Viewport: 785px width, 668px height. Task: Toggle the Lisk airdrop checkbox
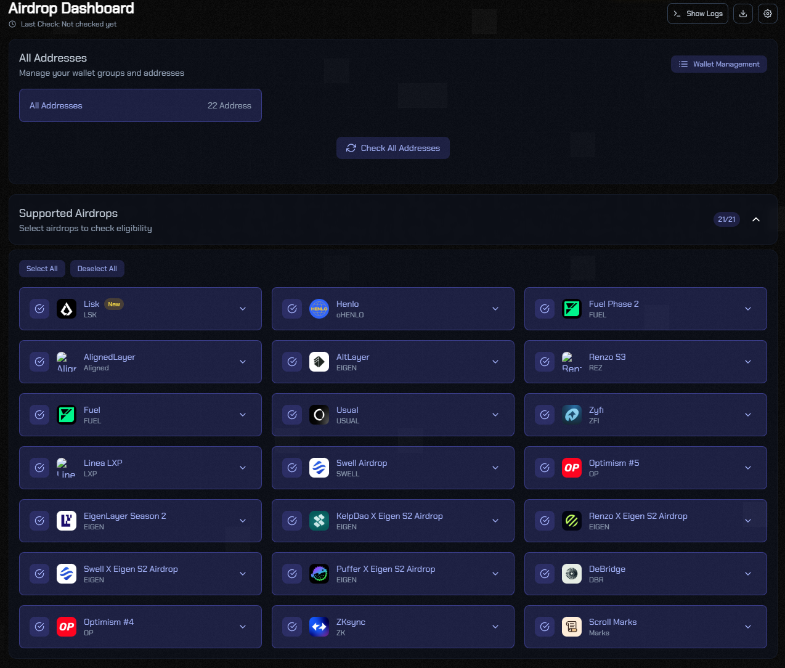tap(39, 309)
